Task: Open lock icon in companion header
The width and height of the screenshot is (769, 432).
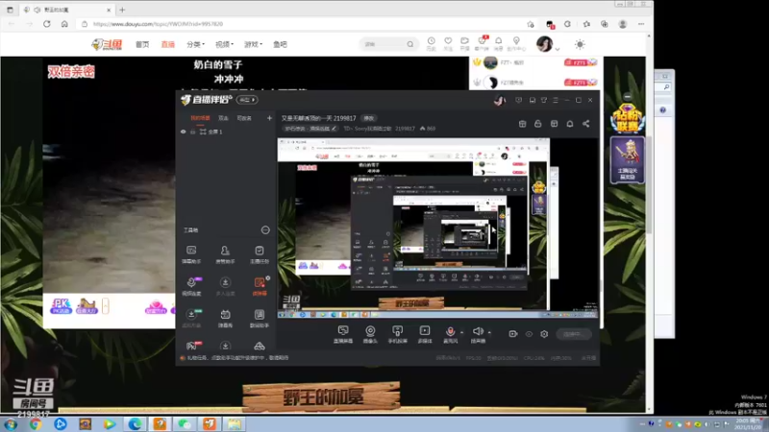Action: point(538,124)
